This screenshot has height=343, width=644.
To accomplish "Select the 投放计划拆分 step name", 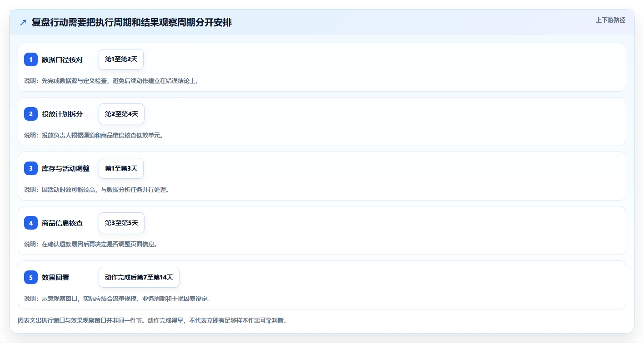I will [62, 114].
